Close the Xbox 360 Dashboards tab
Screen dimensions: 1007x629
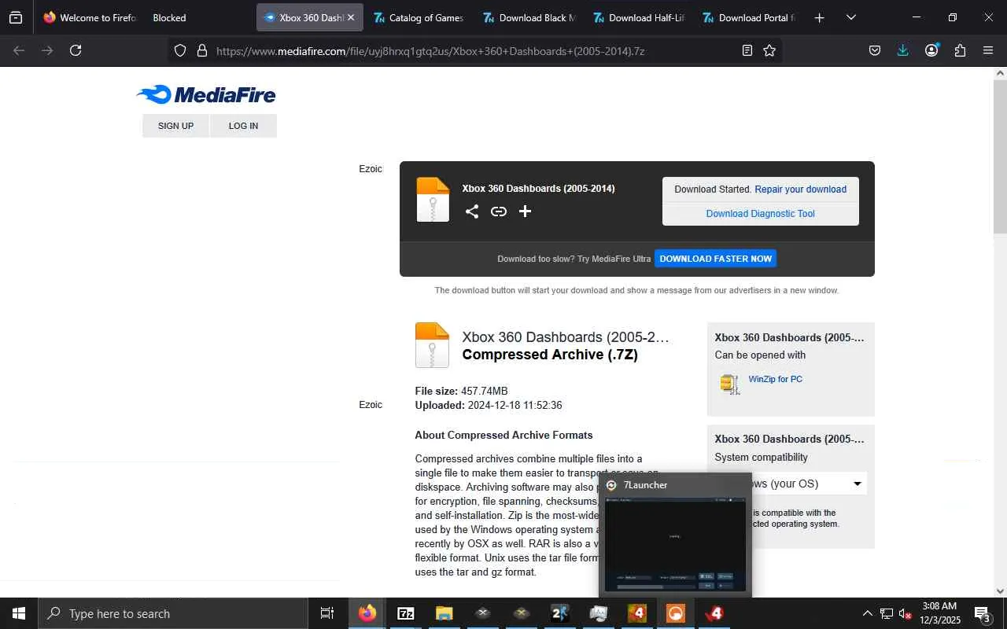351,17
